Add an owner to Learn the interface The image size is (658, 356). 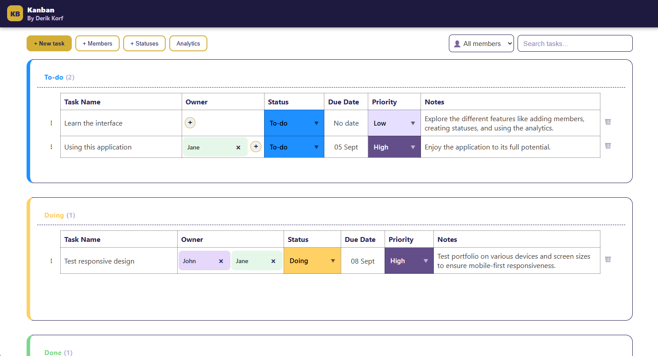[x=190, y=123]
